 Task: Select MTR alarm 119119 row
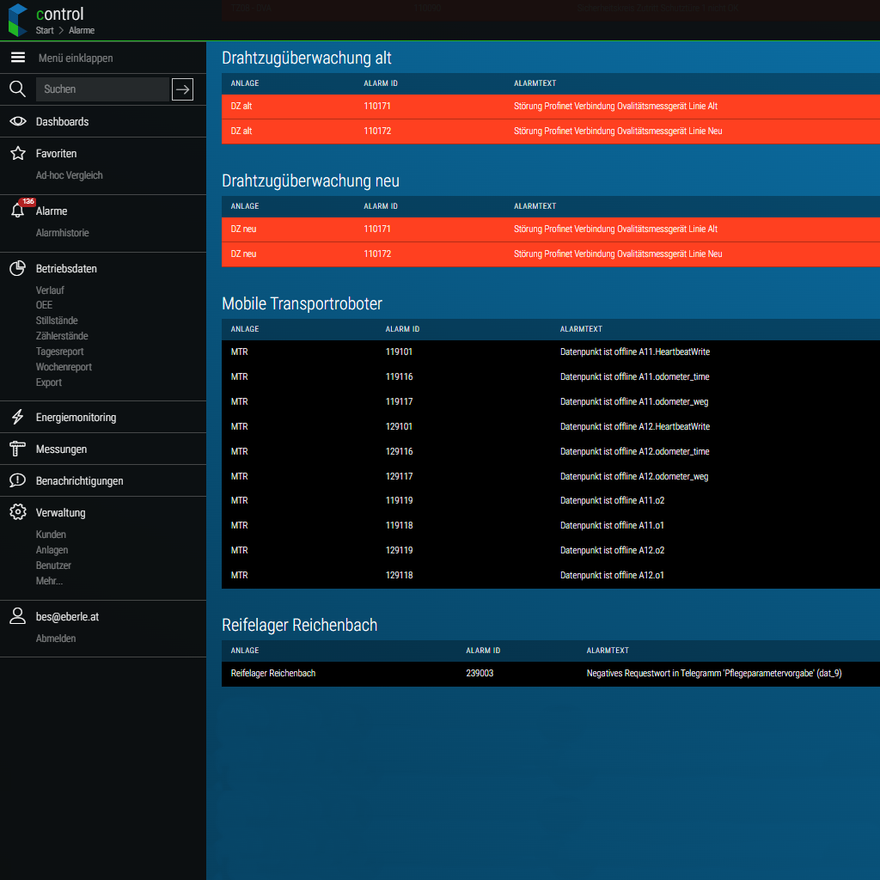(x=551, y=501)
